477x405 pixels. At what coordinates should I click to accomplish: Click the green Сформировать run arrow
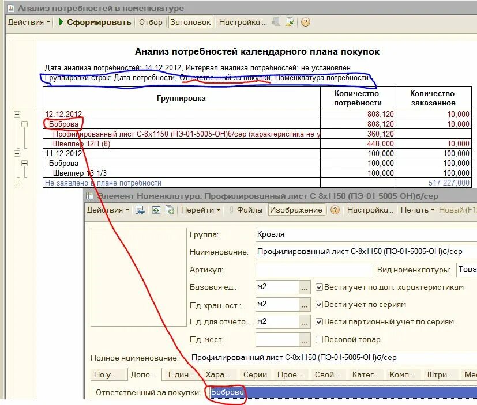(61, 22)
